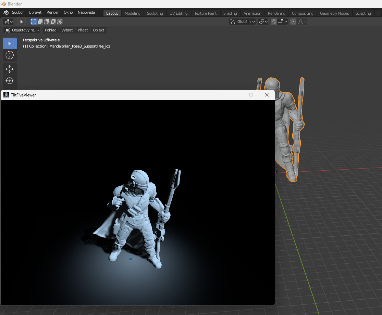The height and width of the screenshot is (315, 382).
Task: Click the TiltFiveViewer window title bar
Action: pyautogui.click(x=120, y=95)
